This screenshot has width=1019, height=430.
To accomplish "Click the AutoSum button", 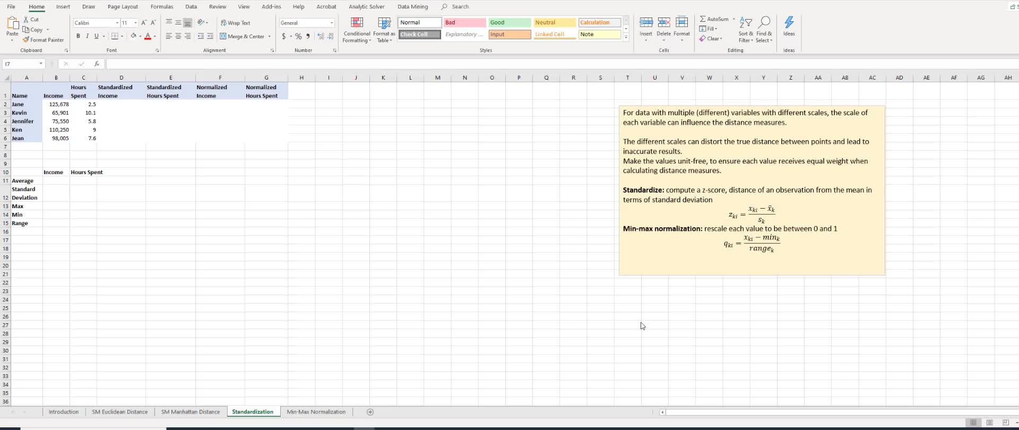I will coord(714,19).
